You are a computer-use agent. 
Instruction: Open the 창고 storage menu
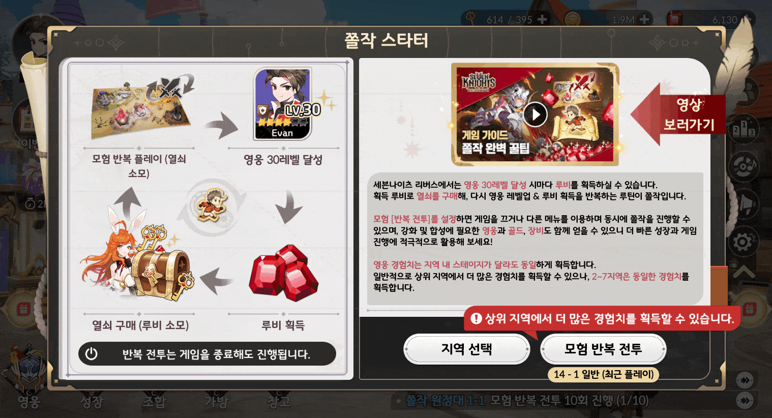coord(279,401)
